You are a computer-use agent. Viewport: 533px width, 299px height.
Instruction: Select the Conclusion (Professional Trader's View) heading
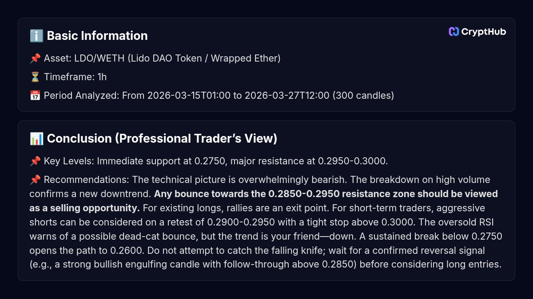(162, 139)
